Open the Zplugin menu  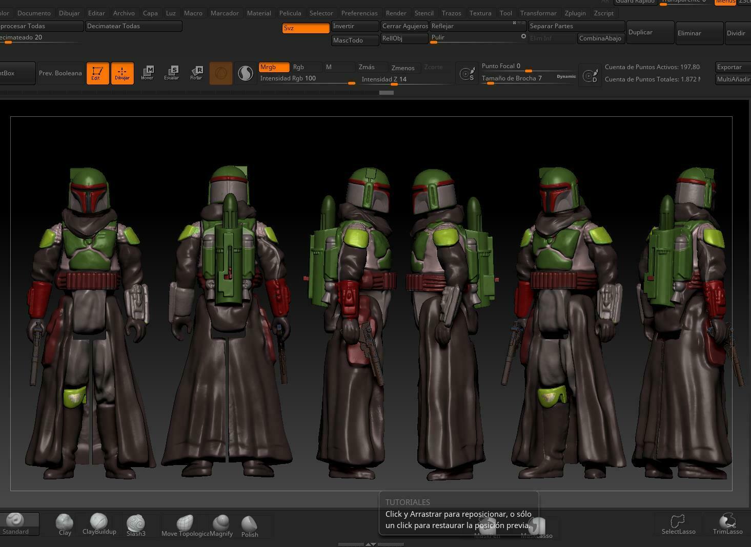(575, 13)
